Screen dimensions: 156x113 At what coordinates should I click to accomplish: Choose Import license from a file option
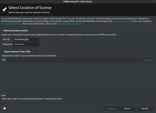(2, 52)
